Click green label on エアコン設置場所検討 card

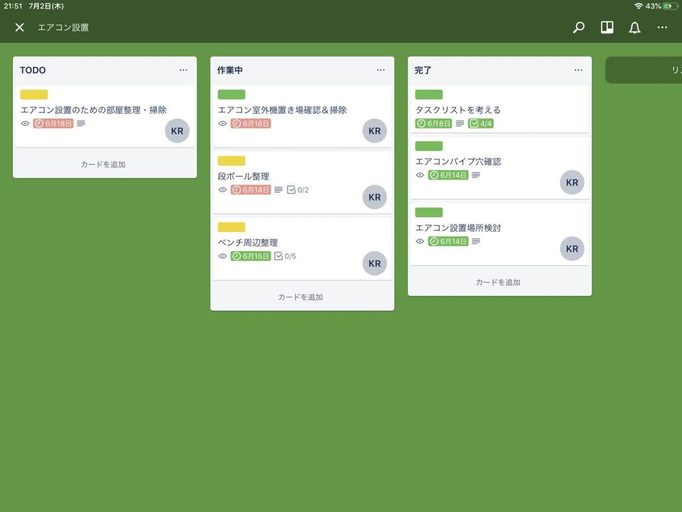[x=429, y=213]
